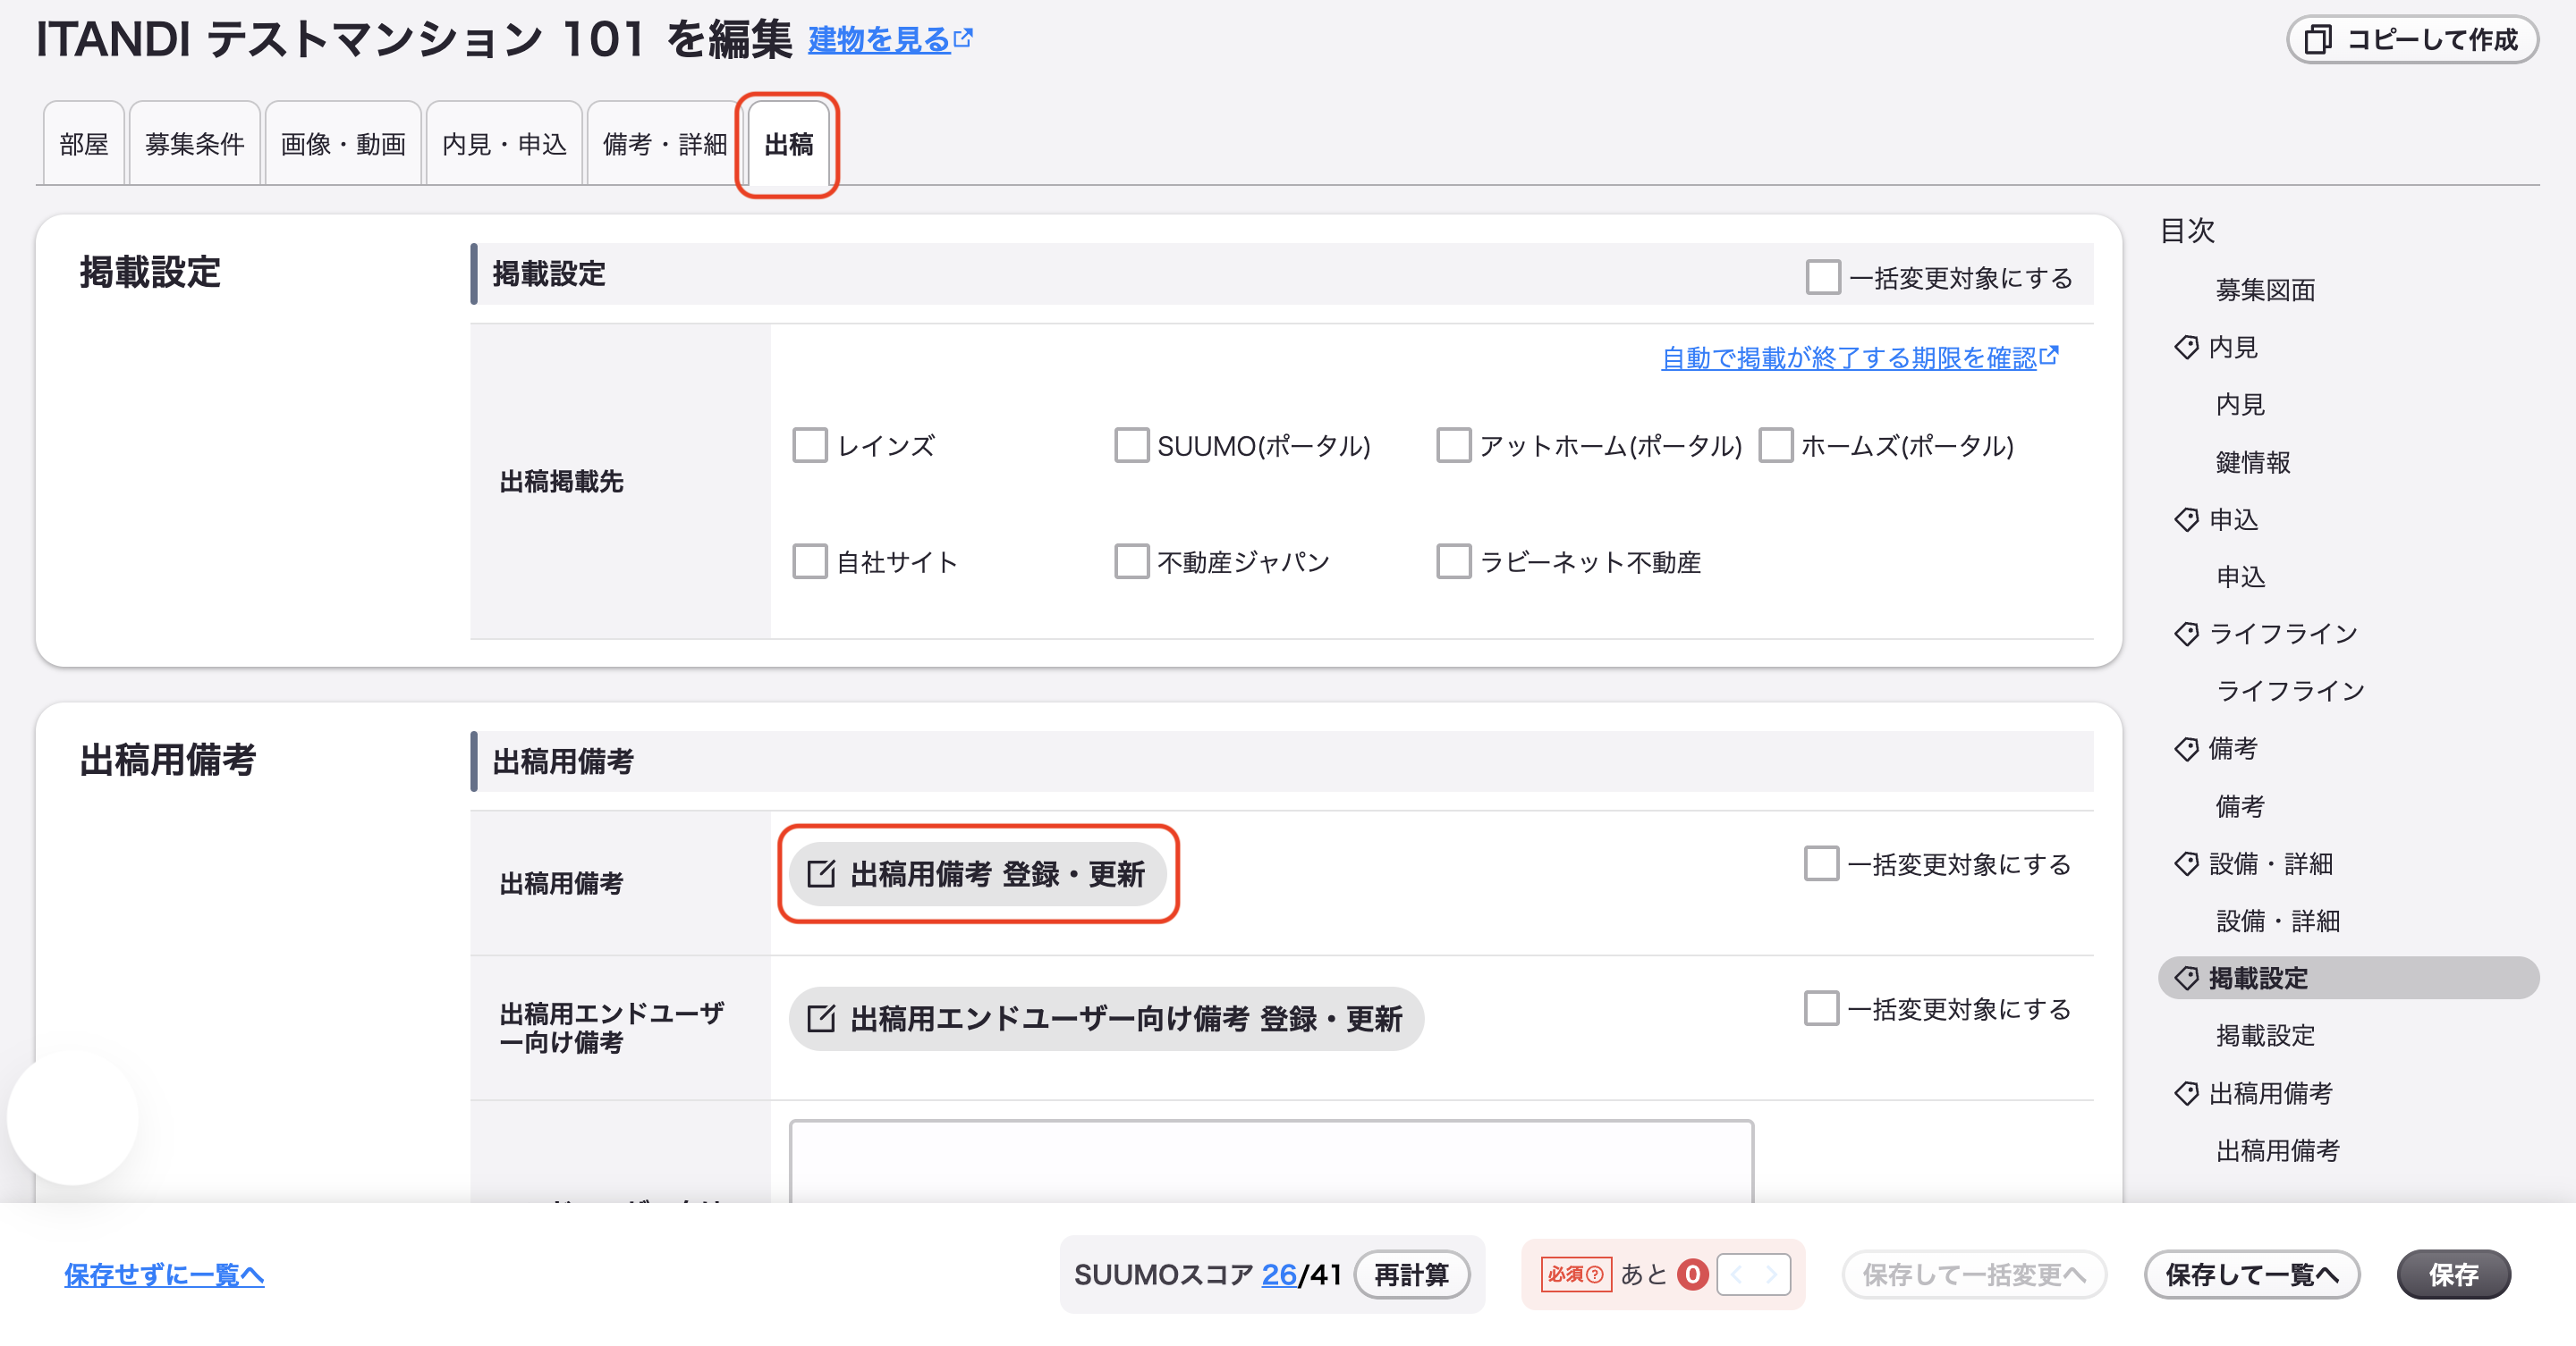The image size is (2576, 1346).
Task: Click the copy icon in コピーして作成
Action: (x=2319, y=40)
